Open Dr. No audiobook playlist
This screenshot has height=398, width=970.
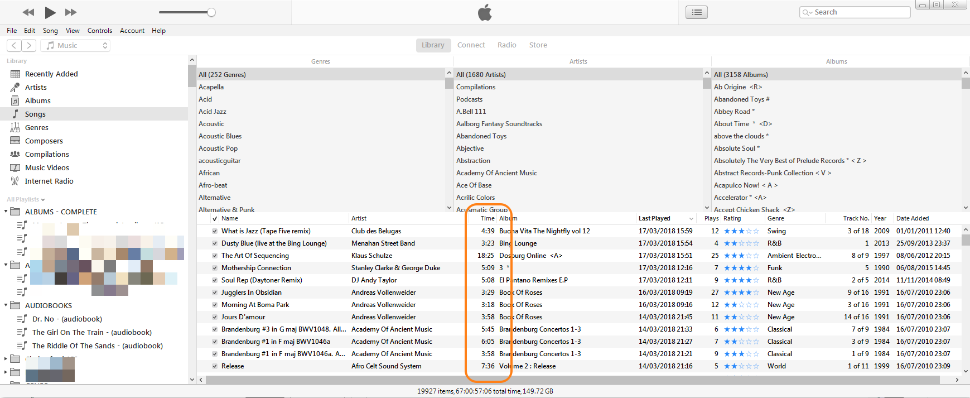(x=67, y=319)
